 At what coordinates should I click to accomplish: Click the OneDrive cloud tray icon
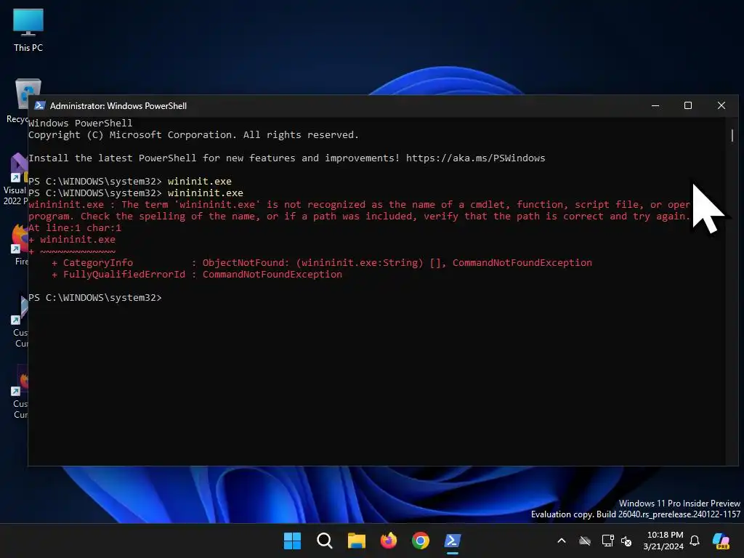(585, 541)
